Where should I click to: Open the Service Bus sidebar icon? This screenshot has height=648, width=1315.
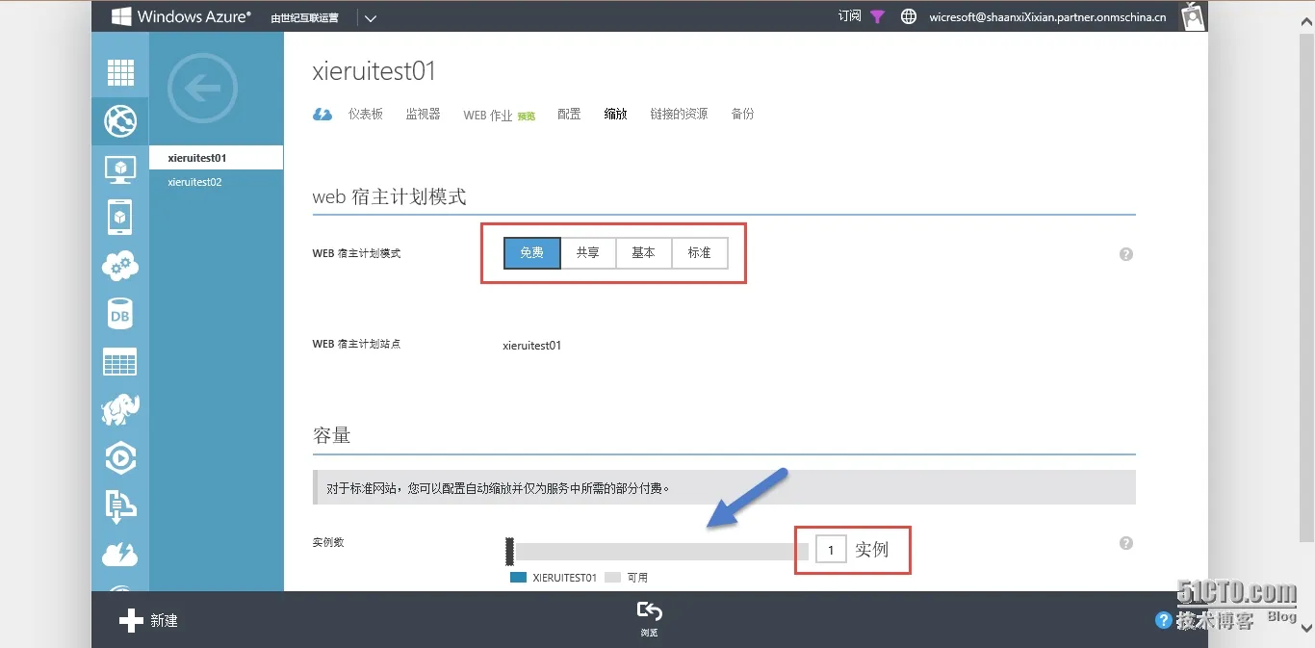point(120,506)
